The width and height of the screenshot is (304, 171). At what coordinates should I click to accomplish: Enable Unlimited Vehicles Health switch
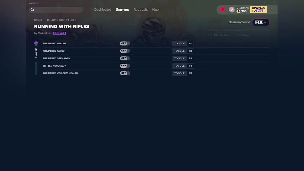click(x=125, y=73)
